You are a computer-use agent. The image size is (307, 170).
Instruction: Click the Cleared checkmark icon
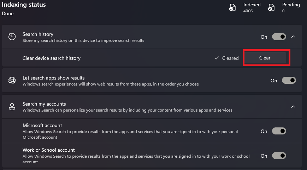(217, 58)
